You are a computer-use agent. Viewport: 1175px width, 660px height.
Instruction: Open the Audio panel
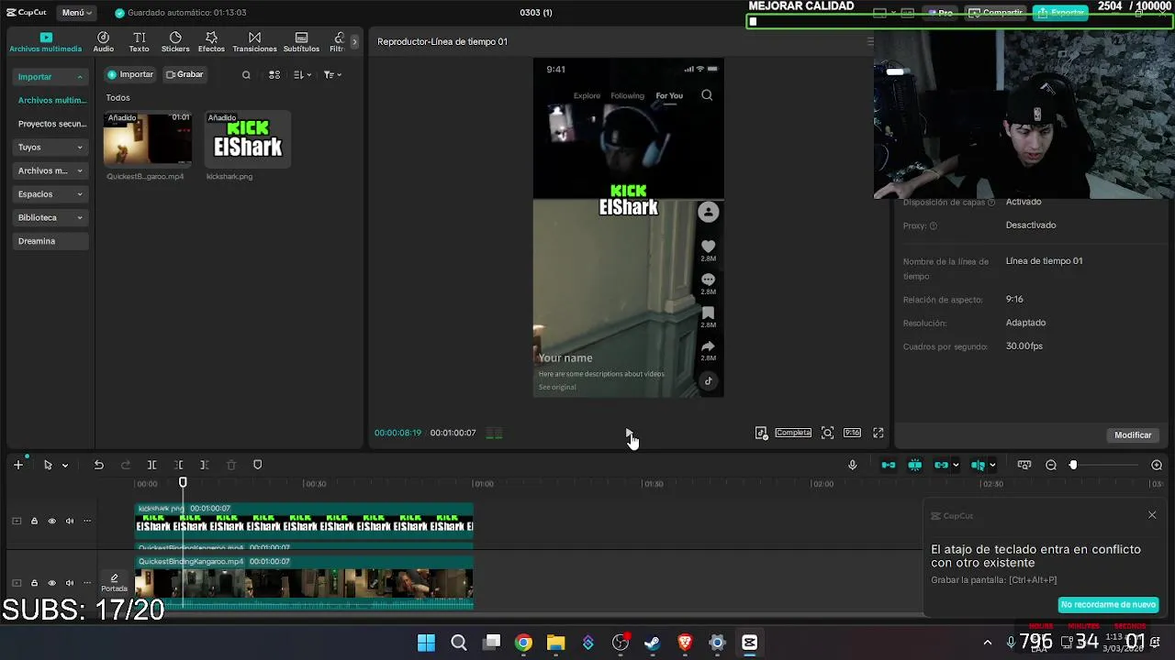(x=103, y=42)
